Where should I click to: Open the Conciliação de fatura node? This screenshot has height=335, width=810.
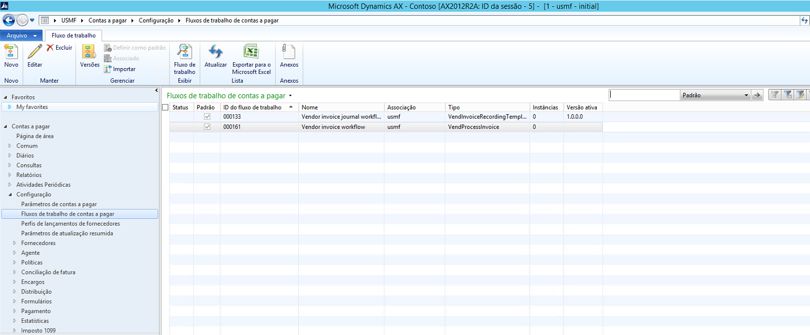click(x=48, y=272)
